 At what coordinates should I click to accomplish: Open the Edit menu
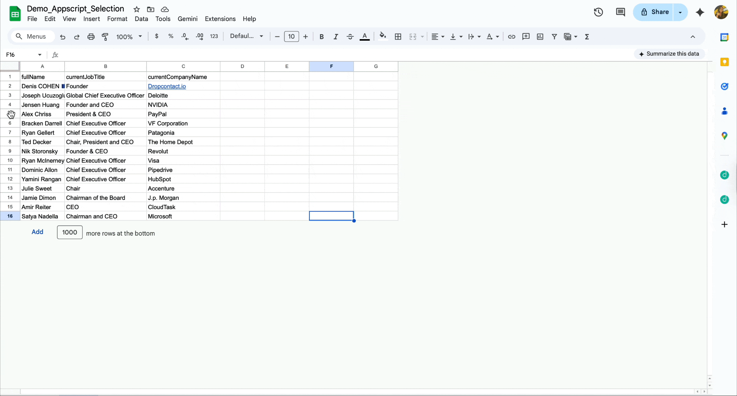click(50, 19)
